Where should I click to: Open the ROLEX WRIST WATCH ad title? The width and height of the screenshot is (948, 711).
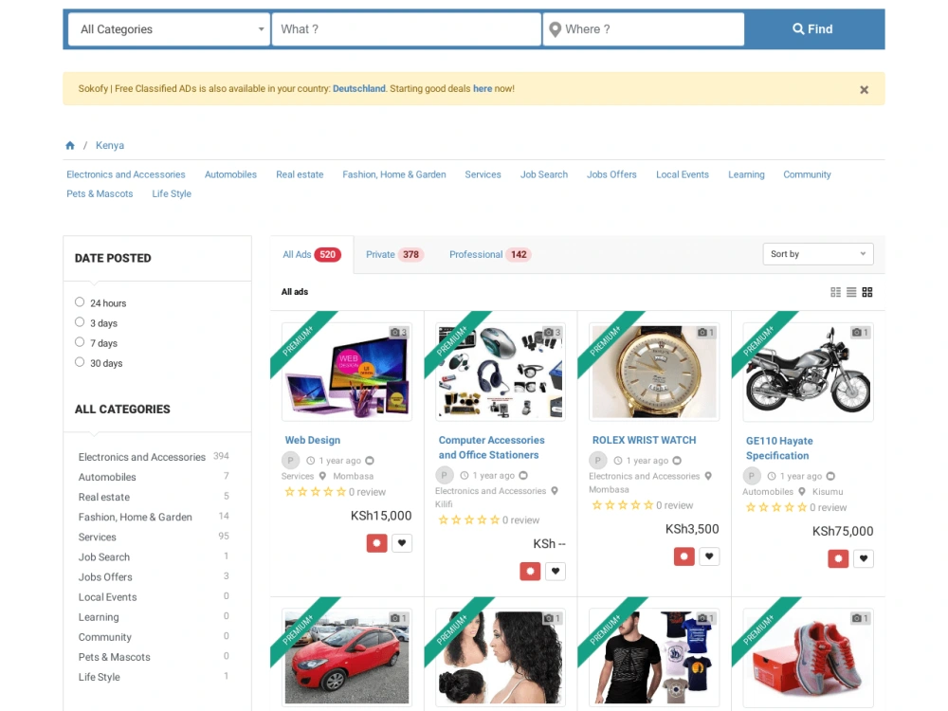(644, 440)
